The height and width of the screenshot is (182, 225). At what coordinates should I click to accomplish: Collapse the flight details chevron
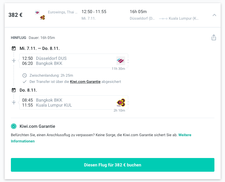click(x=214, y=15)
